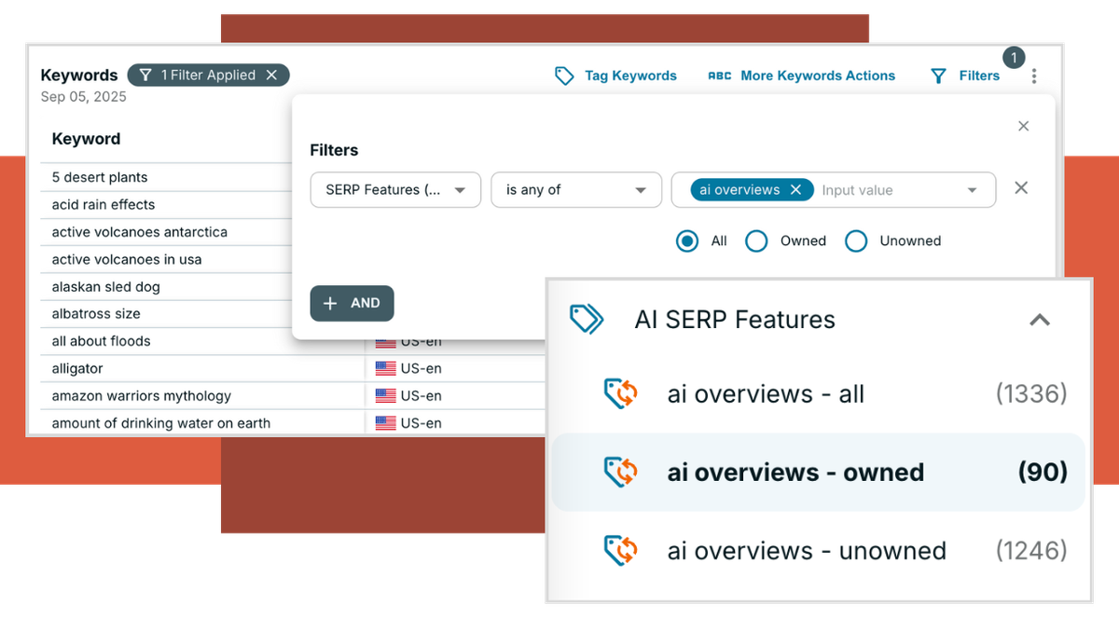
Task: Click the More Keywords Actions ABC icon
Action: 719,76
